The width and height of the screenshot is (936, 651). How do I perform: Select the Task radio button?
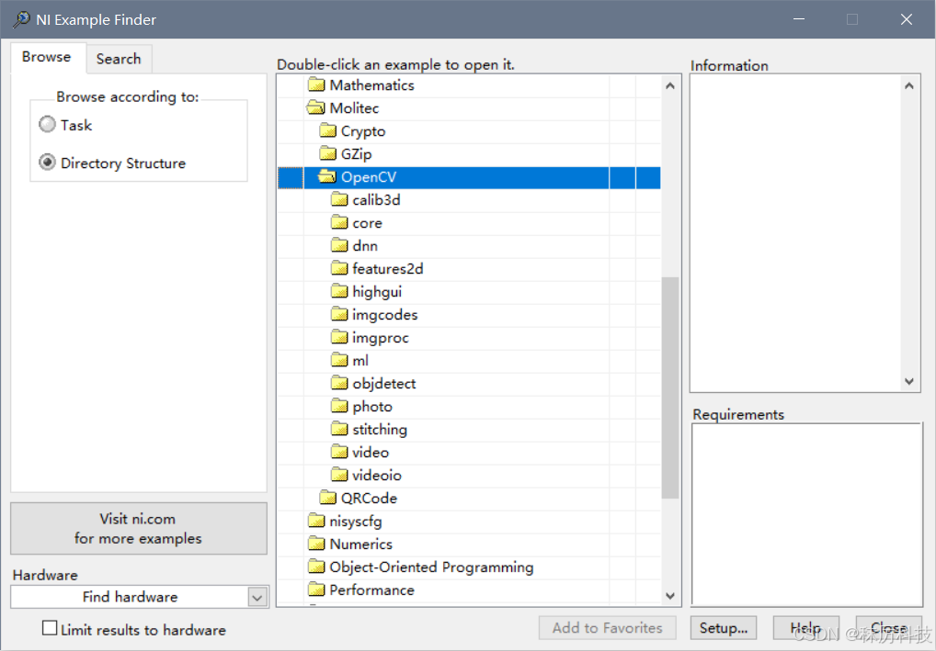pos(47,125)
